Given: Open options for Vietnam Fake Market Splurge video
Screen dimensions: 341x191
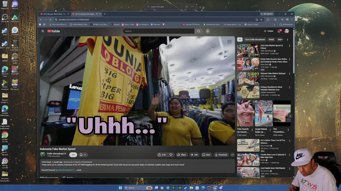Looking at the screenshot, I should 290,73.
